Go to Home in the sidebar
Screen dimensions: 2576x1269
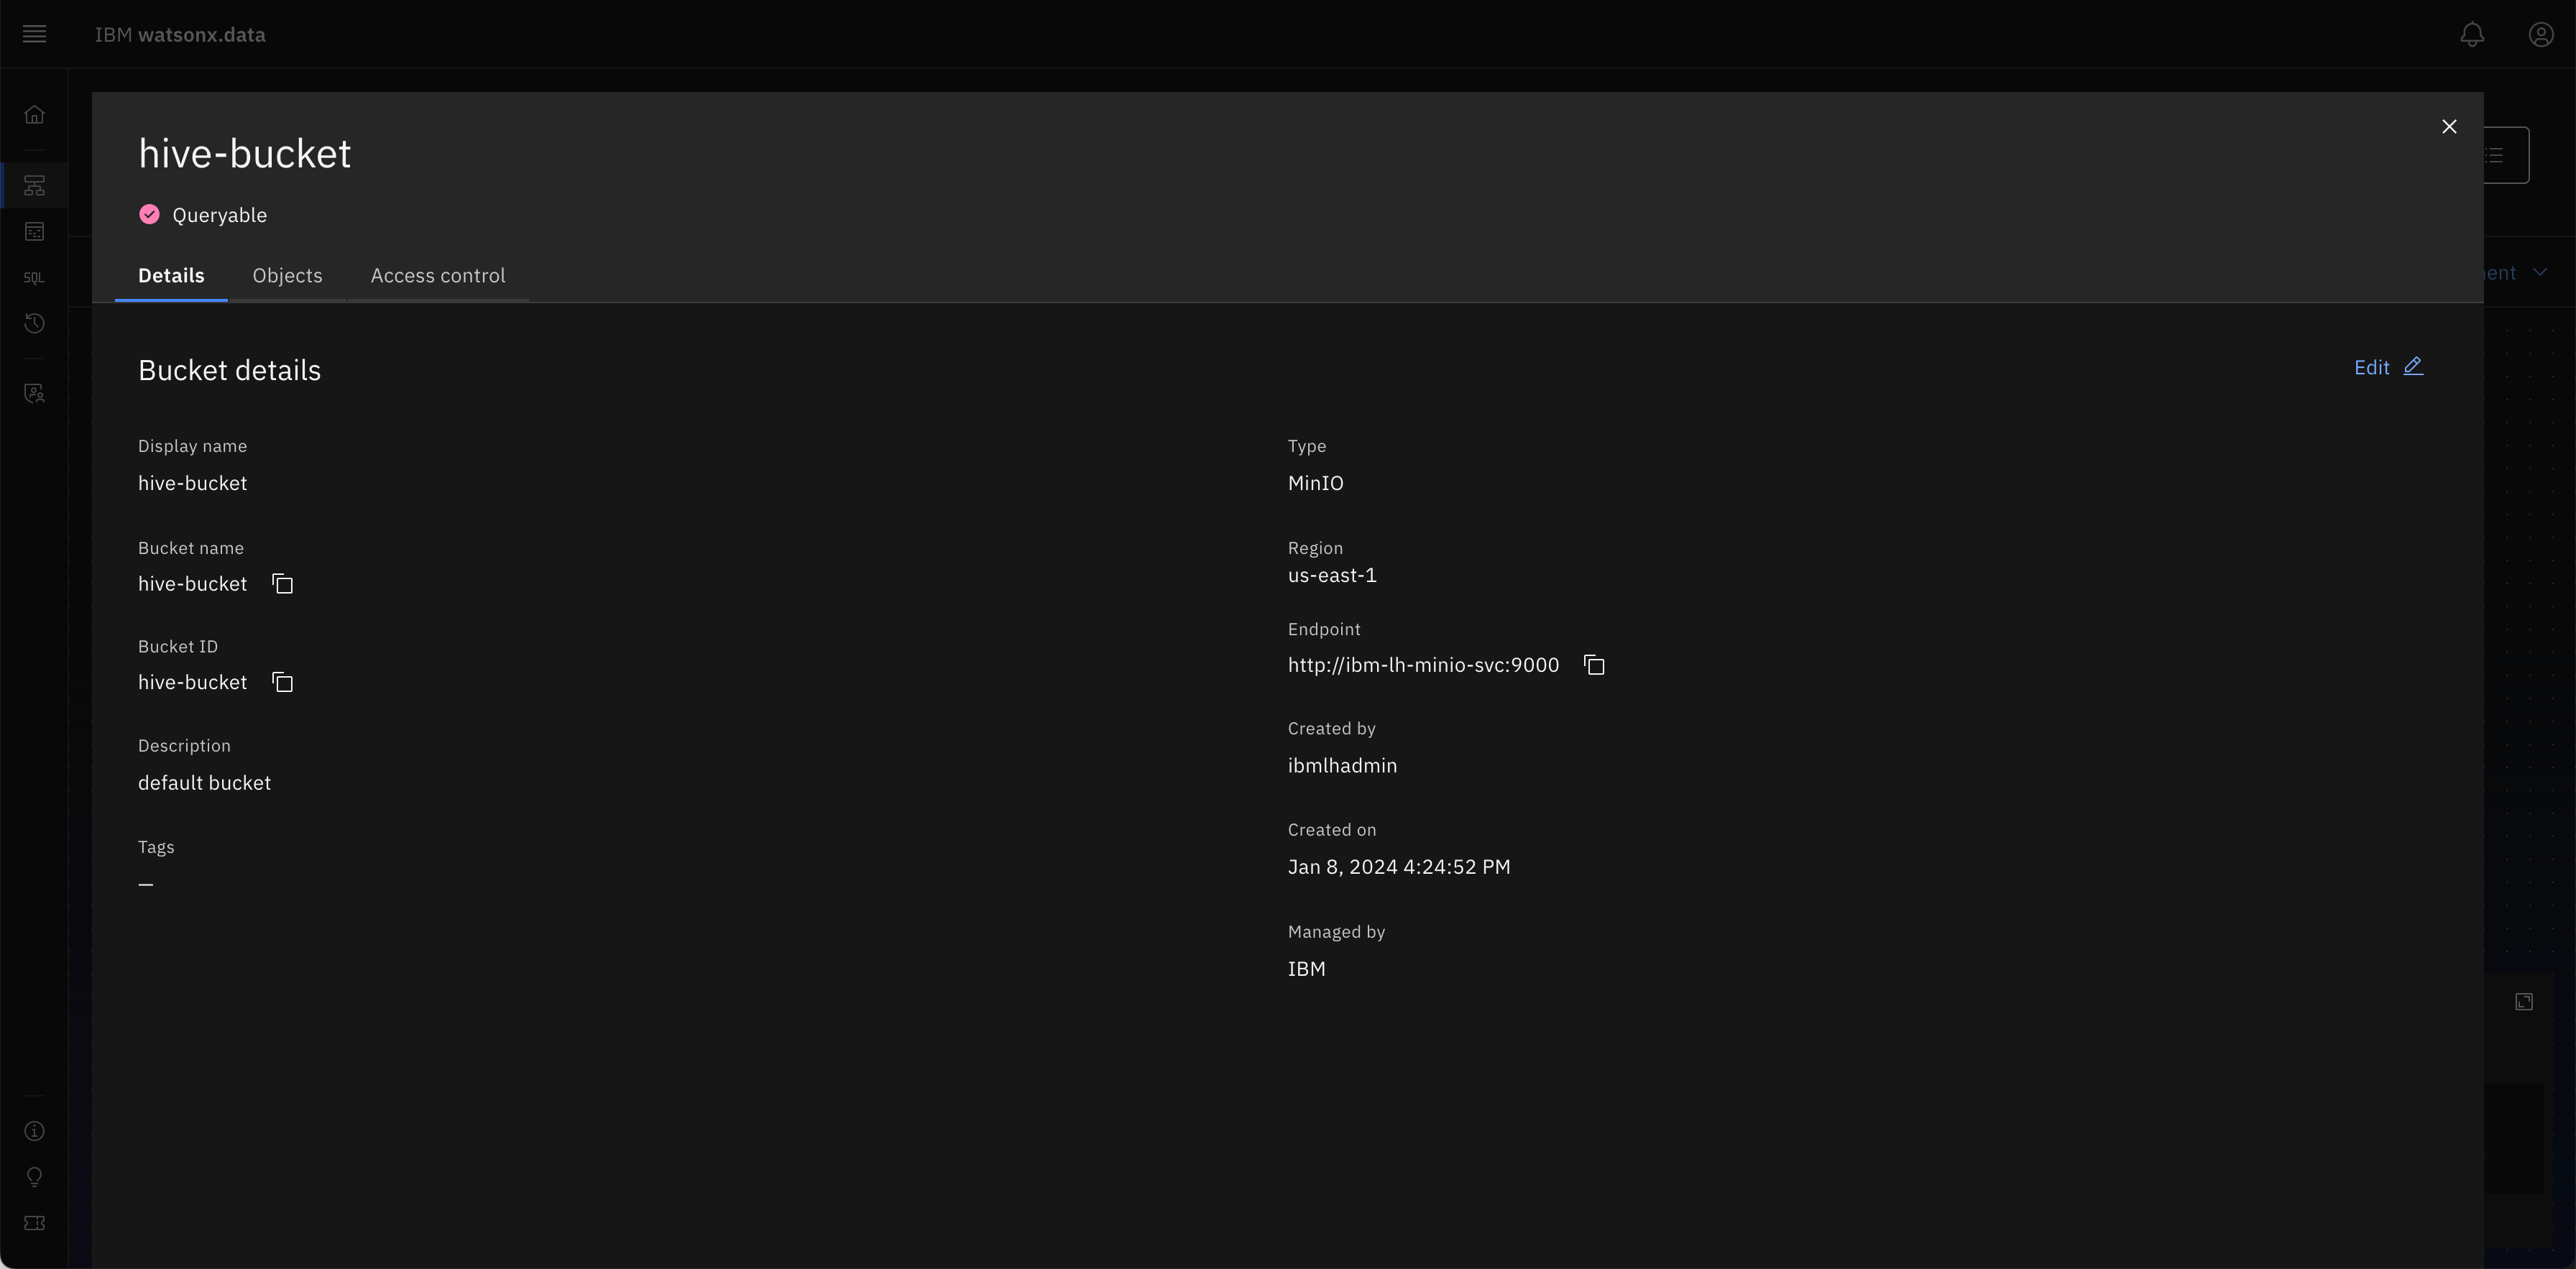(x=34, y=115)
